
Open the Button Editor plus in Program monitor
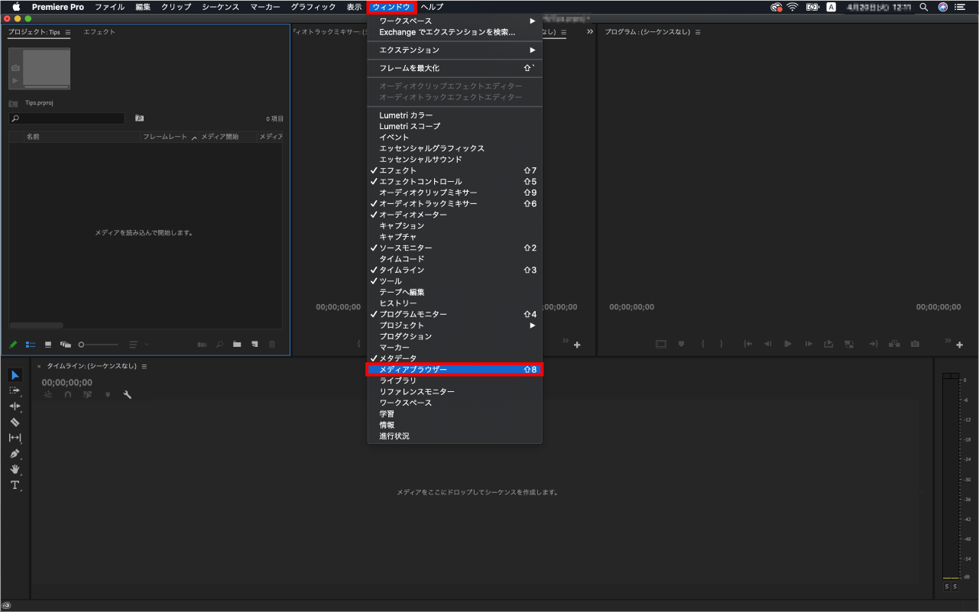click(960, 345)
